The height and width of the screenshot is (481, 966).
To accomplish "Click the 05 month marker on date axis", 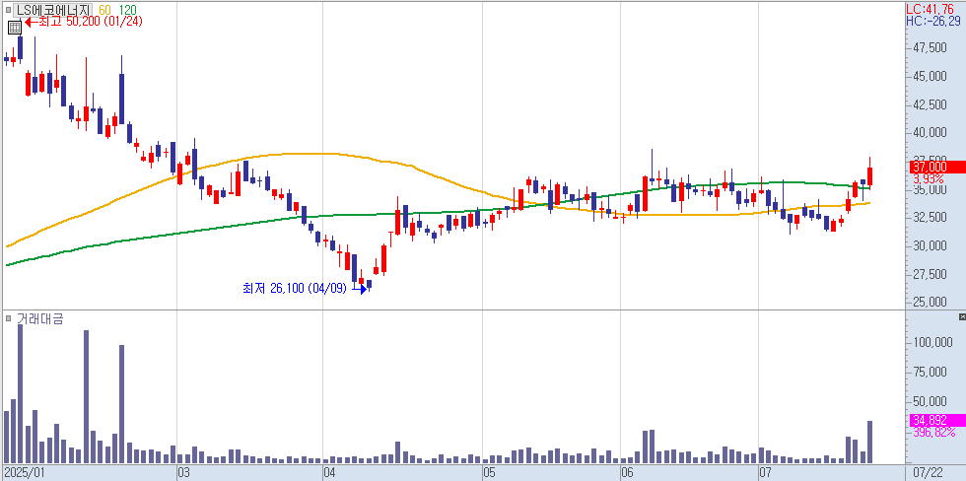I will (489, 473).
